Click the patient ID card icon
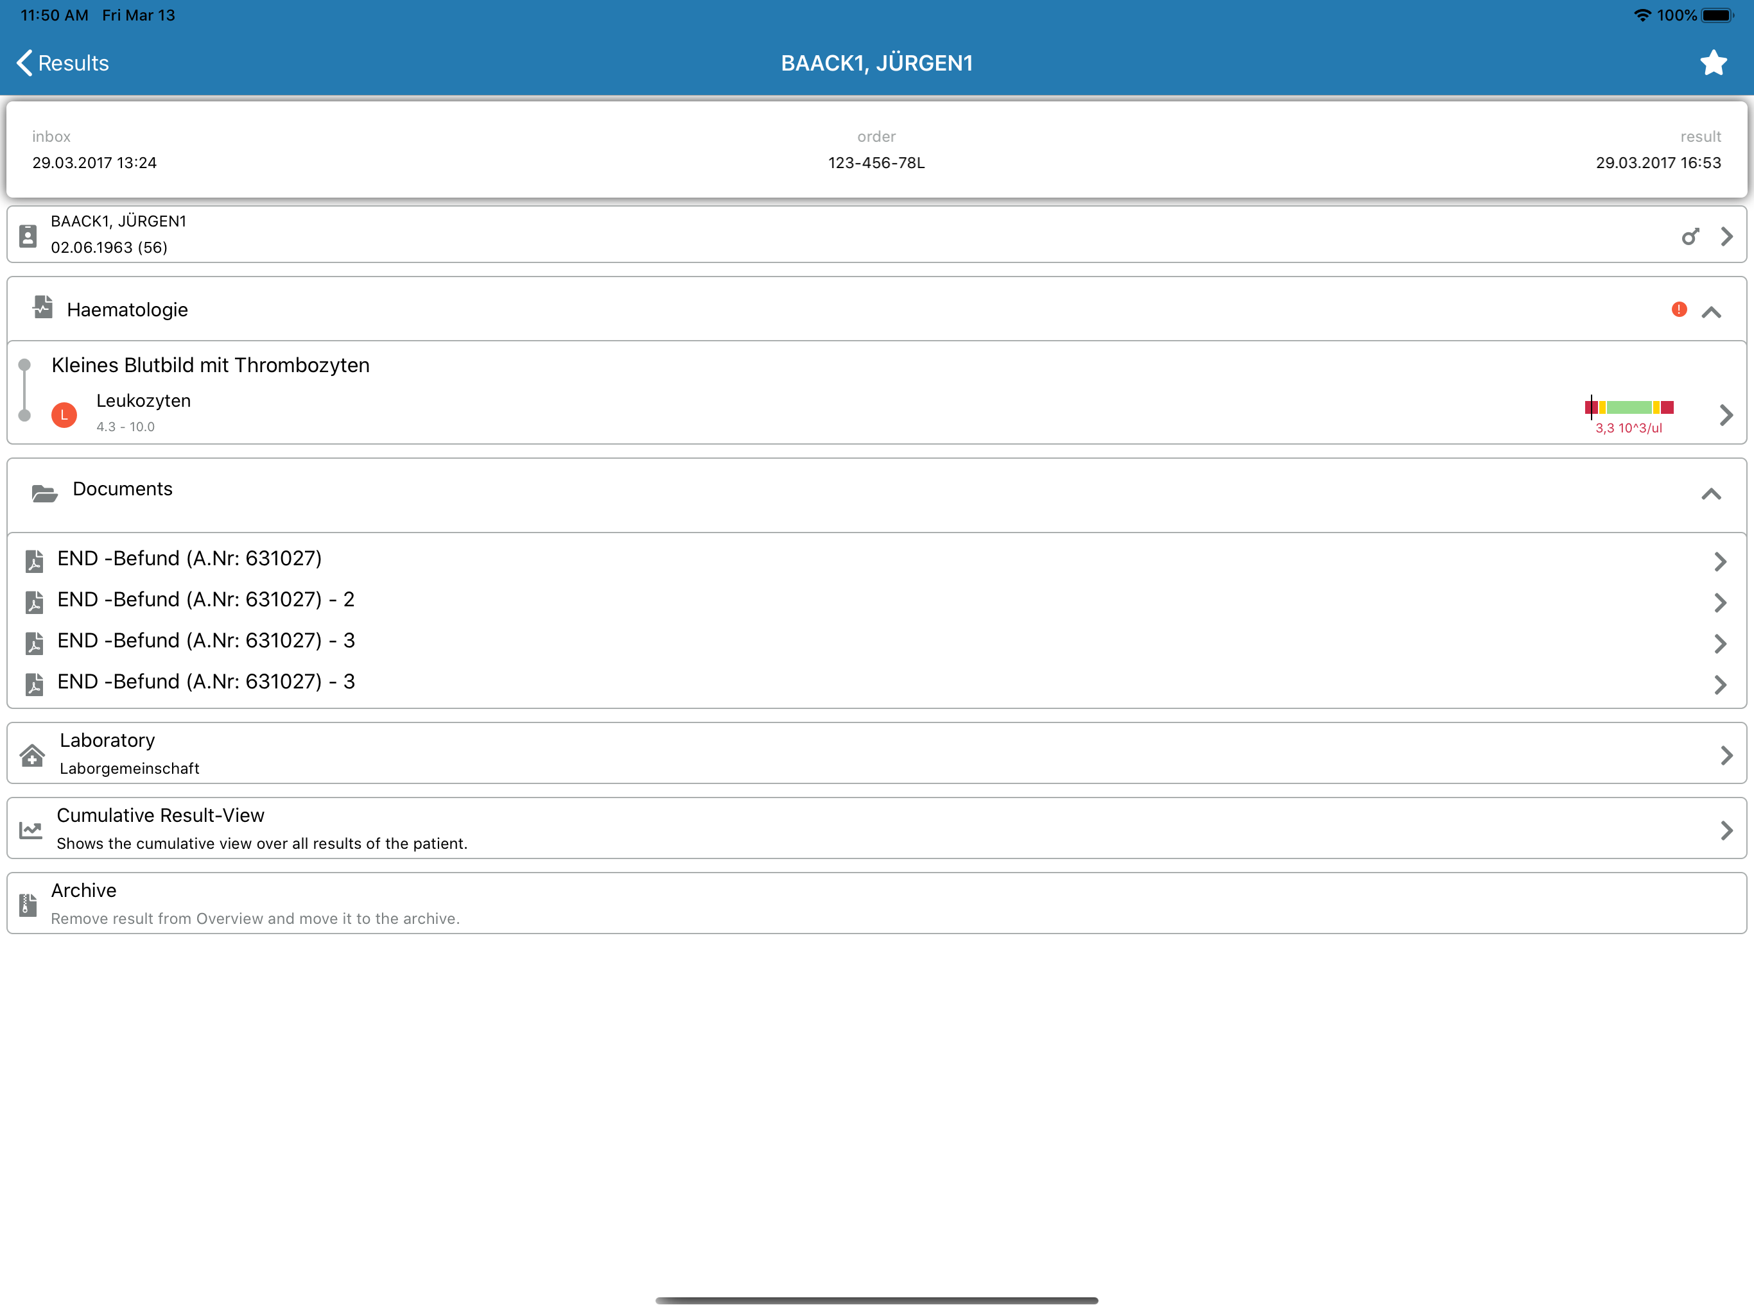This screenshot has width=1754, height=1314. [28, 235]
